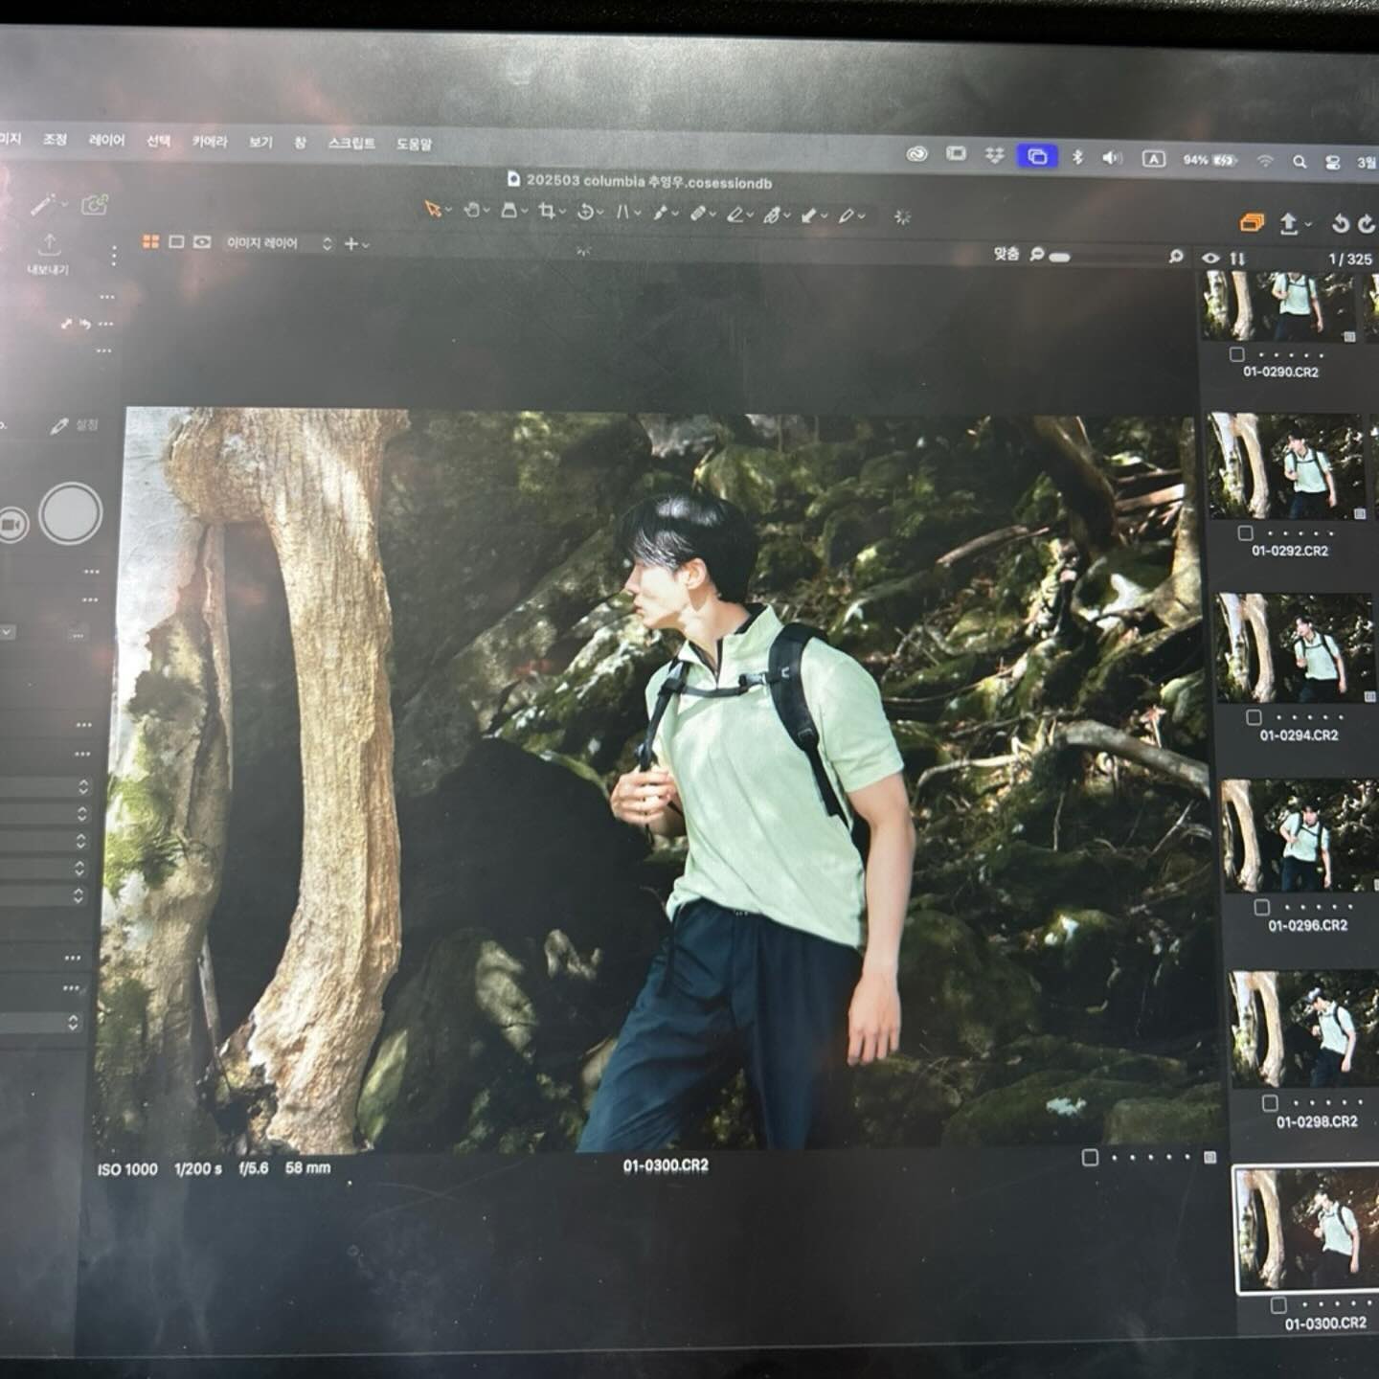Click the orange stacked variants icon
Image resolution: width=1379 pixels, height=1379 pixels.
[1252, 222]
